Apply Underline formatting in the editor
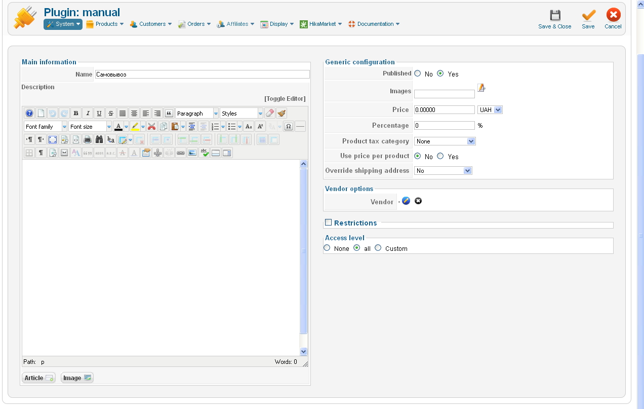 99,113
